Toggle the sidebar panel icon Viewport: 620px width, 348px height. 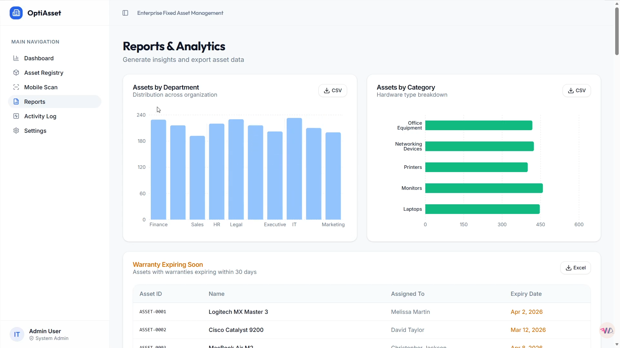125,13
